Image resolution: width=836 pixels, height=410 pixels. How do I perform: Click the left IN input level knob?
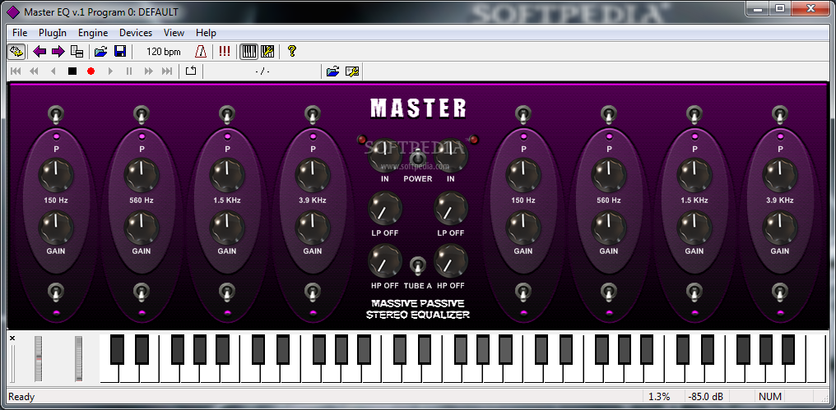click(385, 155)
